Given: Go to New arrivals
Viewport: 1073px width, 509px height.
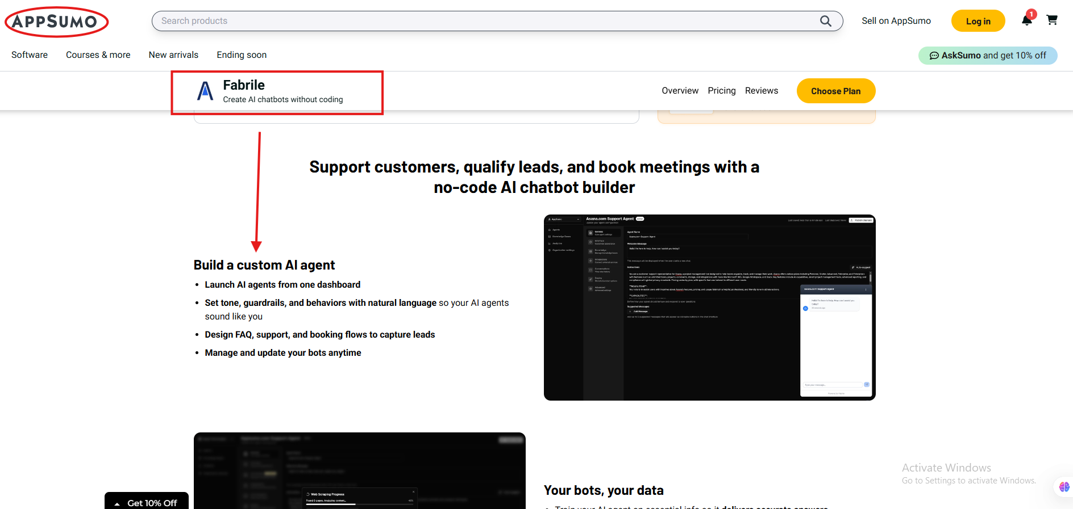Looking at the screenshot, I should (x=173, y=55).
